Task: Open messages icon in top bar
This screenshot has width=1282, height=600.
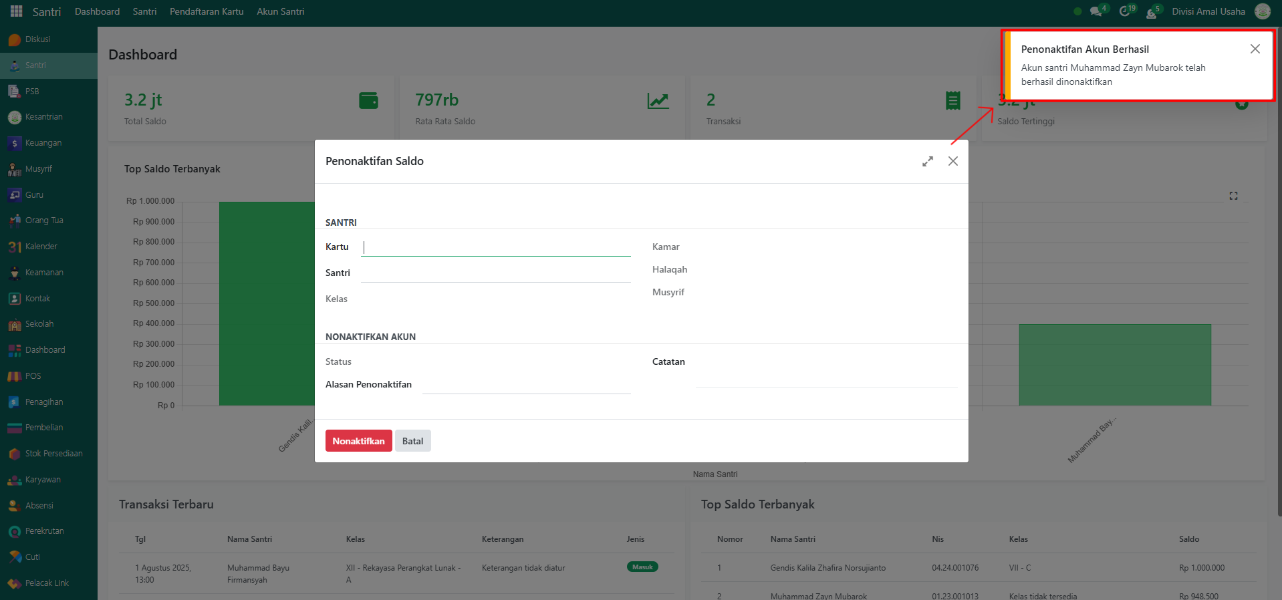Action: [1096, 11]
